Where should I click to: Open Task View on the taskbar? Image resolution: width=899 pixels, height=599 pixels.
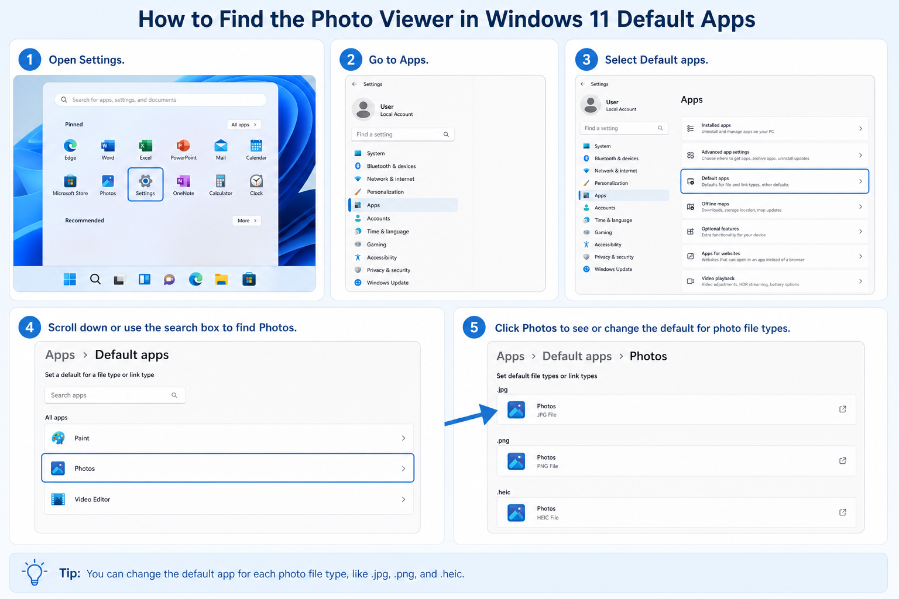point(119,280)
